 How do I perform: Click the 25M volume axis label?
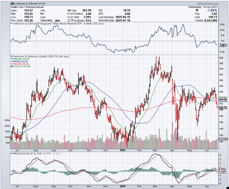pos(7,120)
